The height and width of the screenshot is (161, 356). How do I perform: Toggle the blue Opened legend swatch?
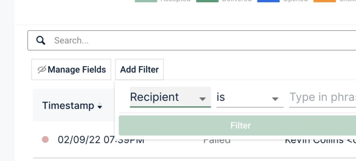tap(268, 1)
